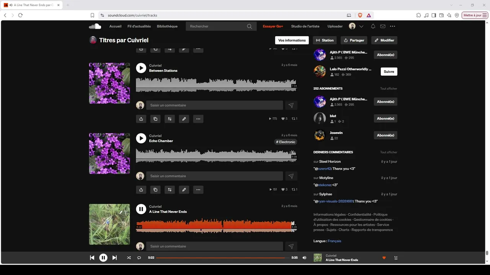The image size is (490, 275).
Task: Follow Lalo Pazzi with the Suivre button
Action: tap(389, 71)
